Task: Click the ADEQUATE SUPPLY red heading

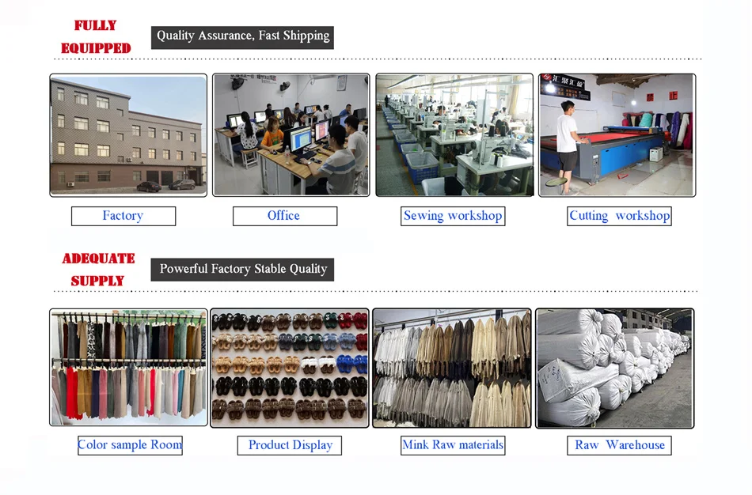Action: coord(98,270)
